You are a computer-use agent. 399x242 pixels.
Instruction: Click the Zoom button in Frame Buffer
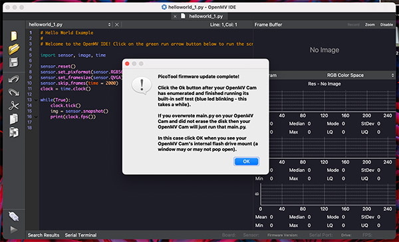(370, 25)
